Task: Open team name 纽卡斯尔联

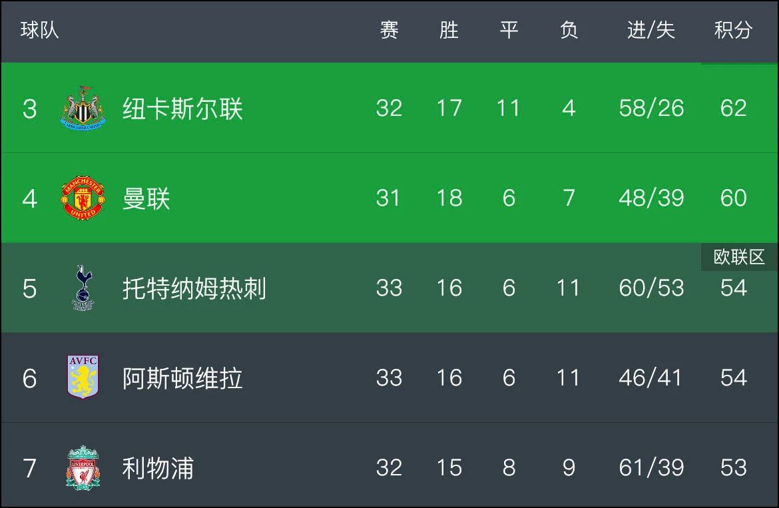Action: 183,109
